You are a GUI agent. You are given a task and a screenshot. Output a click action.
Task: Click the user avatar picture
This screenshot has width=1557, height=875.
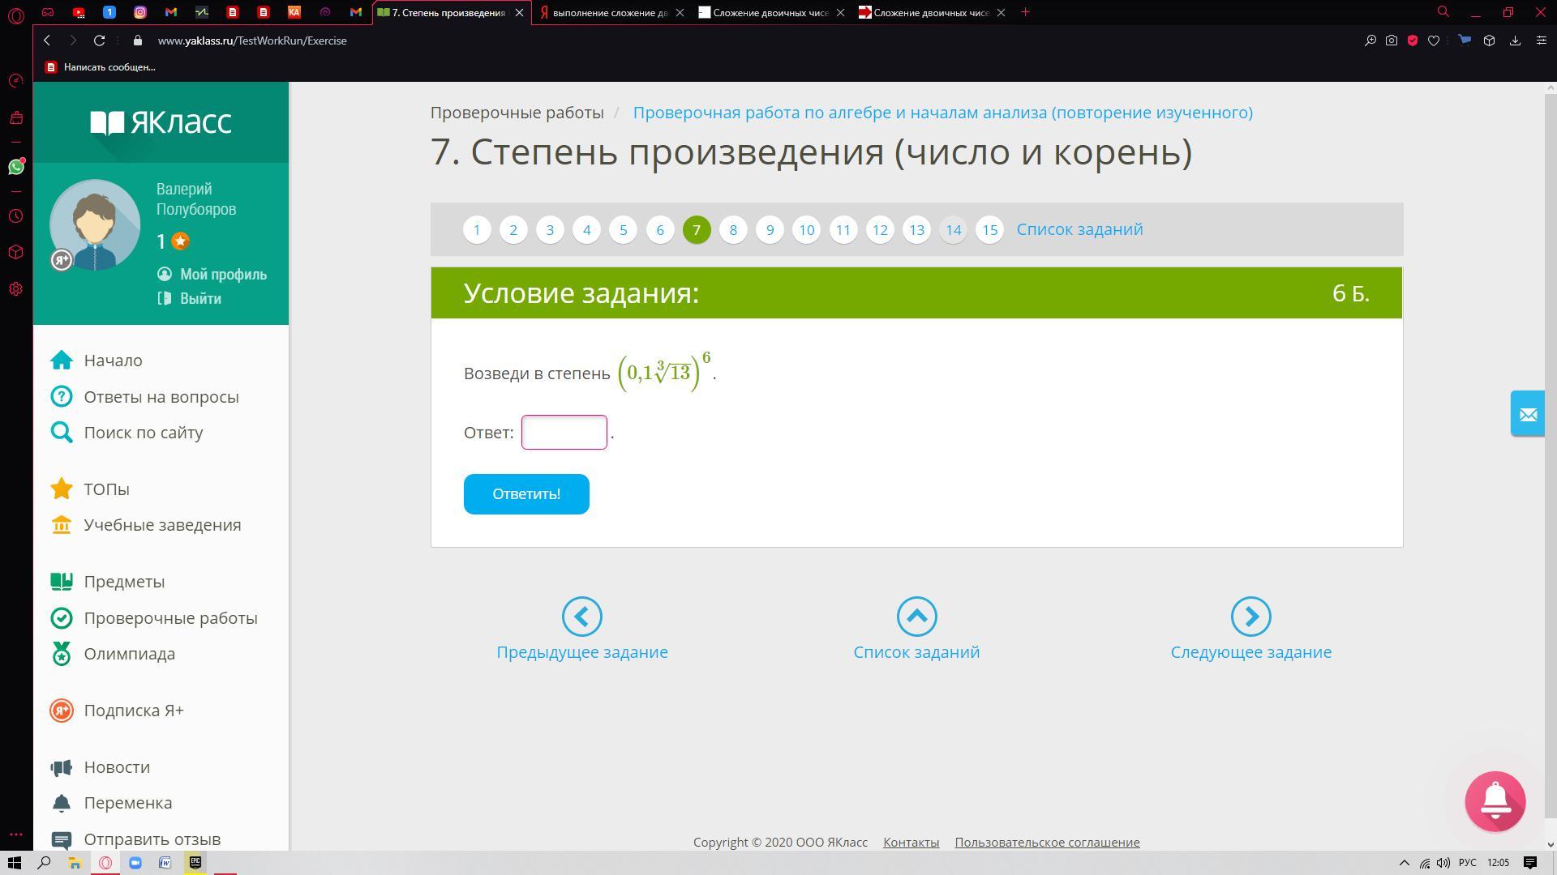pyautogui.click(x=95, y=224)
